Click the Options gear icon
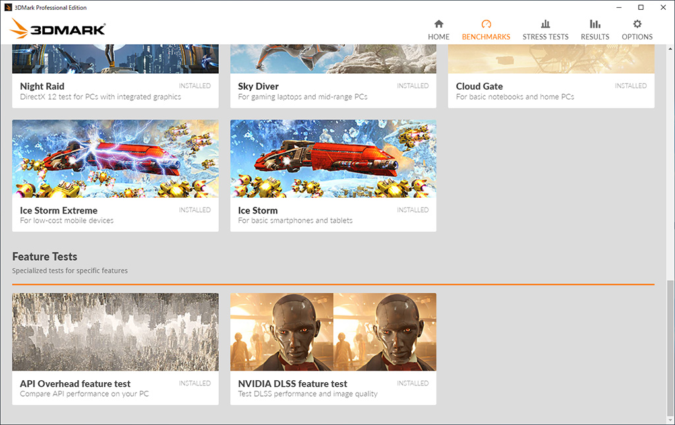Viewport: 675px width, 425px height. point(637,24)
